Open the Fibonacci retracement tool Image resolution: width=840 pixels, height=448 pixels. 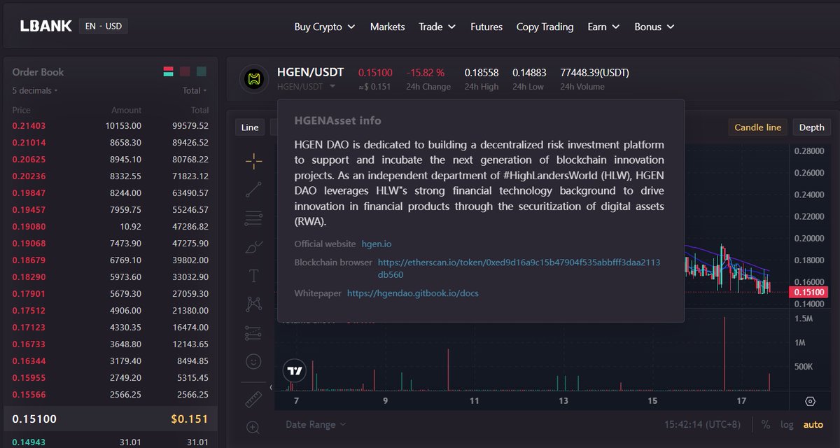[x=254, y=218]
